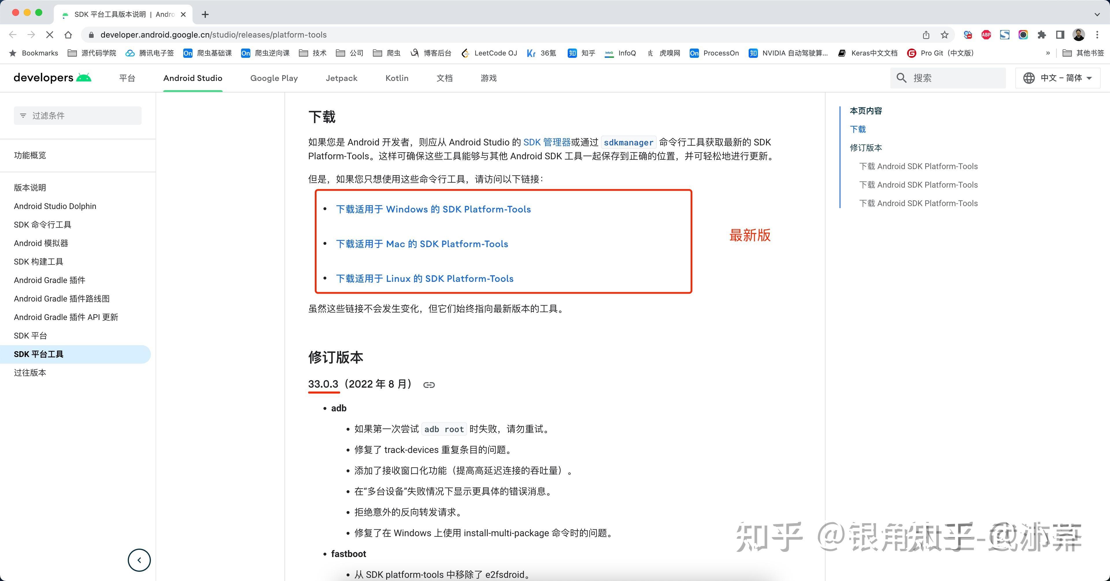Open the Chrome profile avatar
The width and height of the screenshot is (1110, 581).
(1079, 35)
